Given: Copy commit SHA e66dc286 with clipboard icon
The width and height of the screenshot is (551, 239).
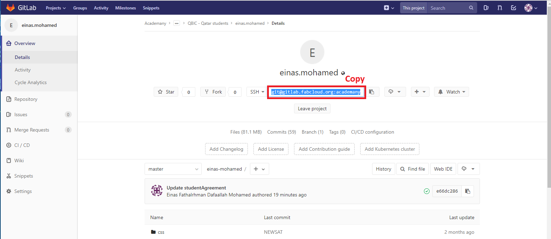Looking at the screenshot, I should pos(468,191).
